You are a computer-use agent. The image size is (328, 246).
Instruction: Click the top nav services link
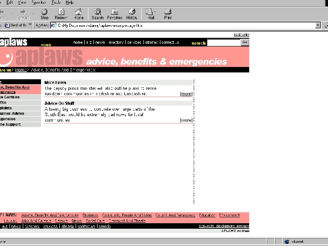click(x=134, y=42)
